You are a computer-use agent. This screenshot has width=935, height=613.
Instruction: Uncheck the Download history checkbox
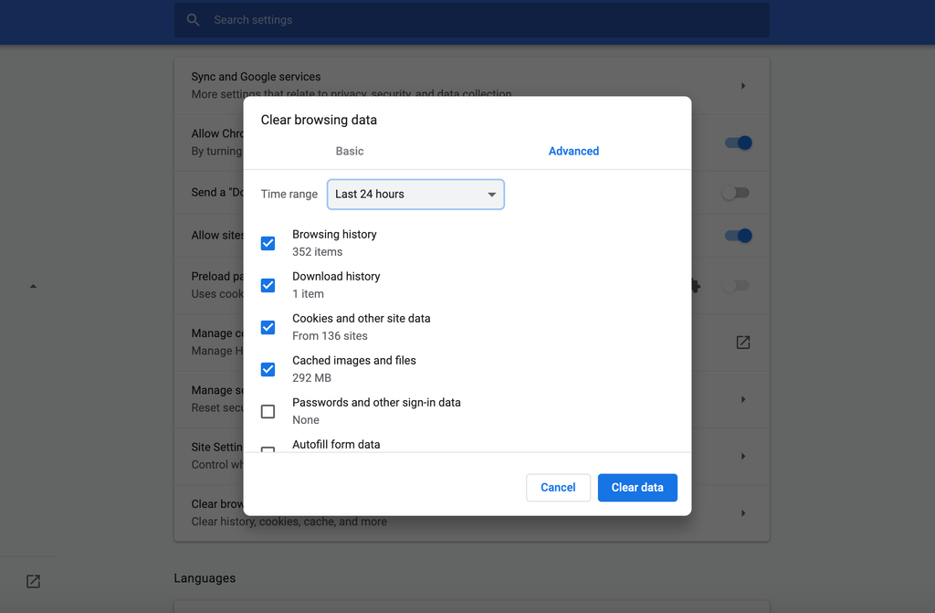click(x=268, y=285)
